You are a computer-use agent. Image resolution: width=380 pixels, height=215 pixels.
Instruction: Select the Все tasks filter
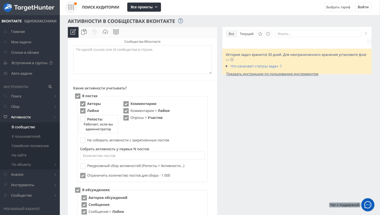[x=231, y=34]
